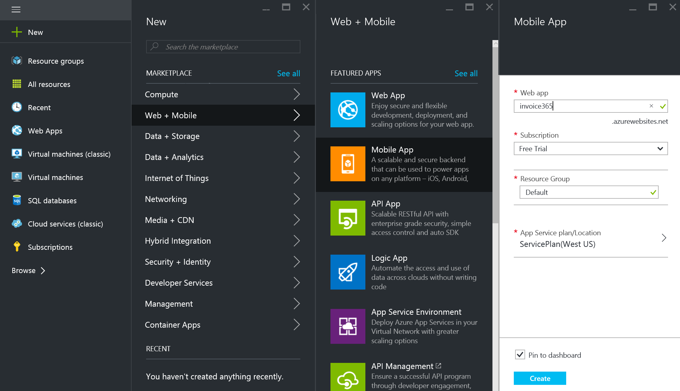Click the green plus New icon
The width and height of the screenshot is (680, 391).
pyautogui.click(x=17, y=32)
